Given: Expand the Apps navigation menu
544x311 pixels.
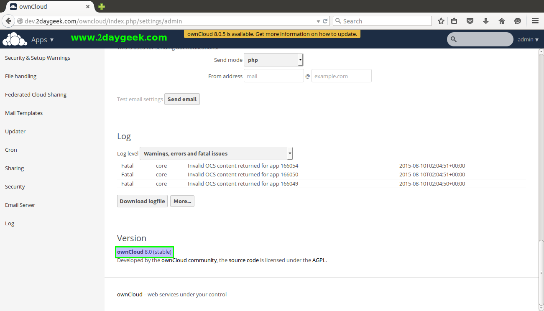Looking at the screenshot, I should click(42, 40).
